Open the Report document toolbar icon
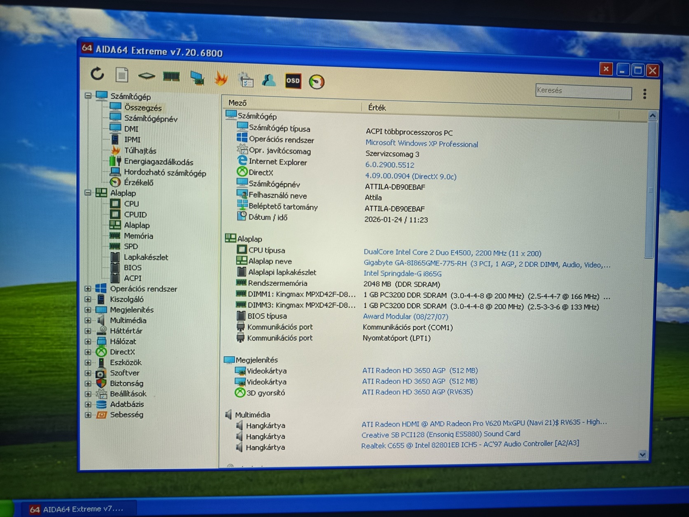The height and width of the screenshot is (517, 689). click(x=122, y=75)
